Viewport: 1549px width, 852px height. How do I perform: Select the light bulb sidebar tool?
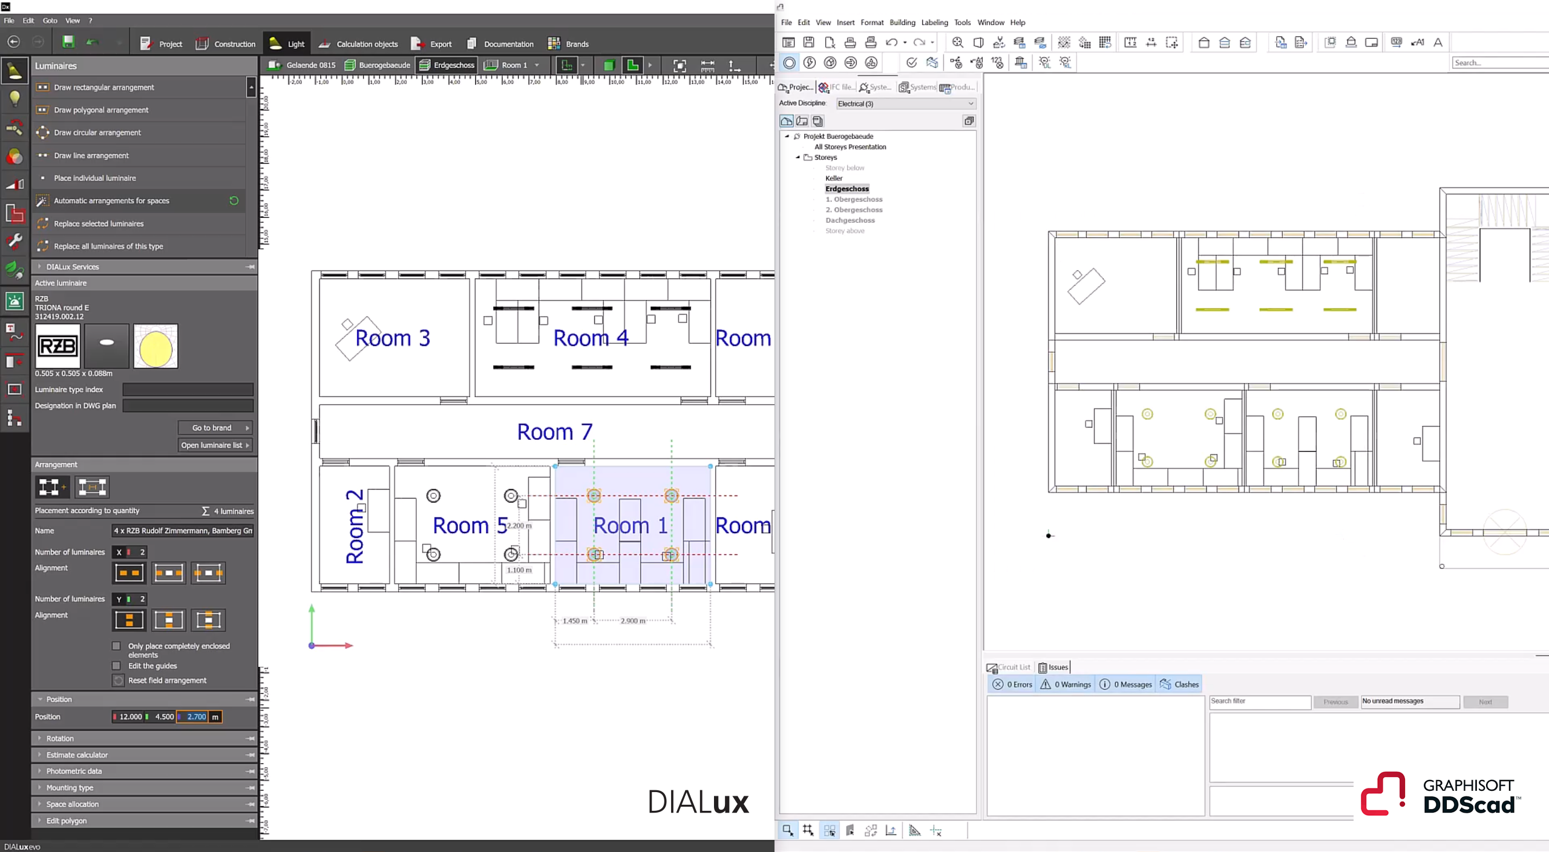[15, 99]
